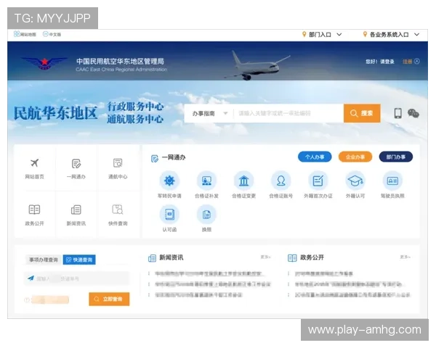Open the third 新闻资讯 news item

click(198, 295)
